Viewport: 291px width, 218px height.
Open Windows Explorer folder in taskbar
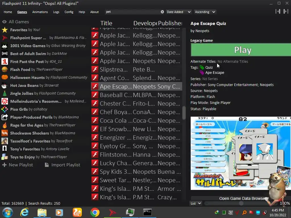pos(42,212)
